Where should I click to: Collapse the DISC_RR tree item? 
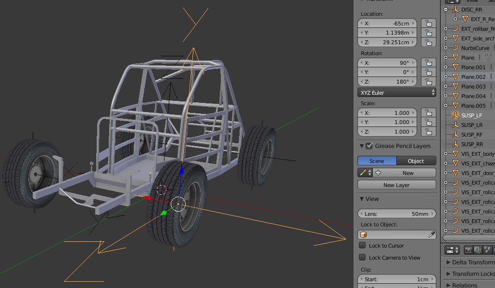point(446,10)
